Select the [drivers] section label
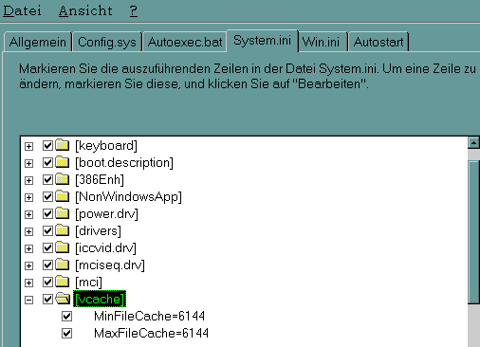Viewport: 480px width, 347px height. [x=98, y=231]
